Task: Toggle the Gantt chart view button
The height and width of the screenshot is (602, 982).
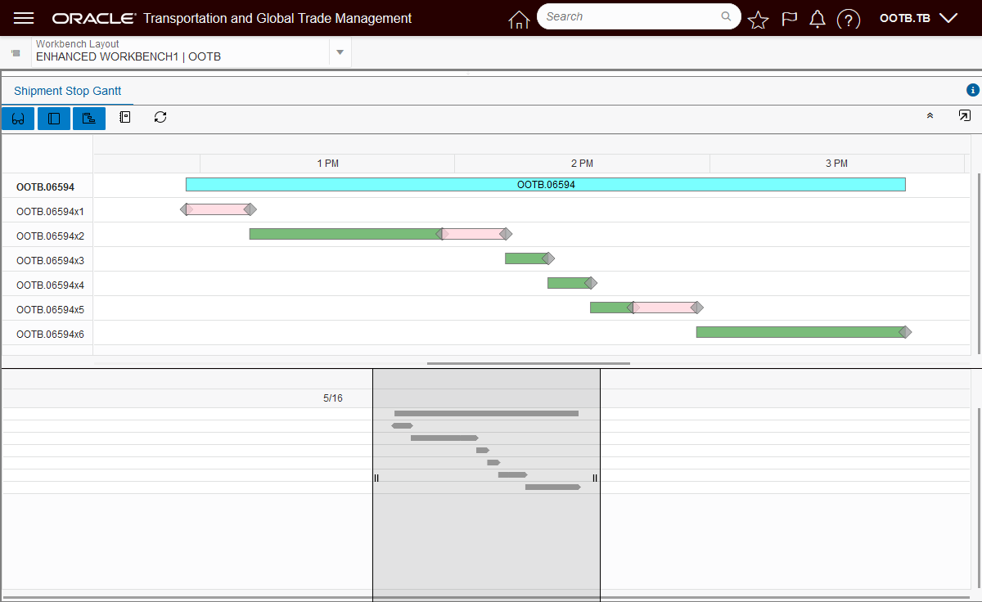Action: point(89,118)
